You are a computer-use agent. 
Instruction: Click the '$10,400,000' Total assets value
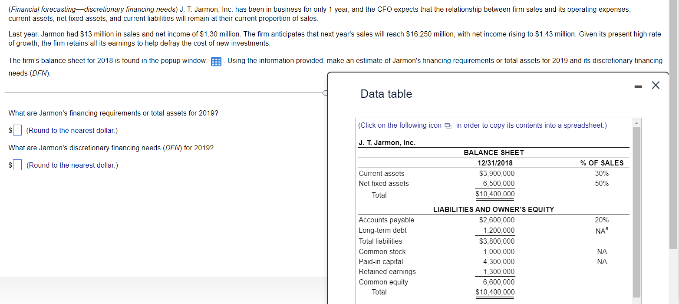pos(494,194)
